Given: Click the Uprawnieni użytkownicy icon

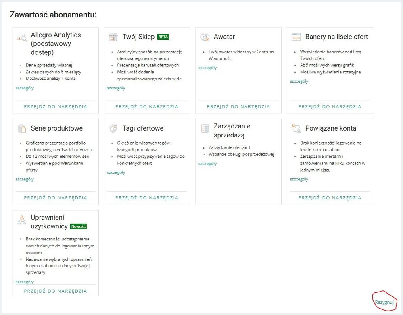Looking at the screenshot, I should pos(21,220).
